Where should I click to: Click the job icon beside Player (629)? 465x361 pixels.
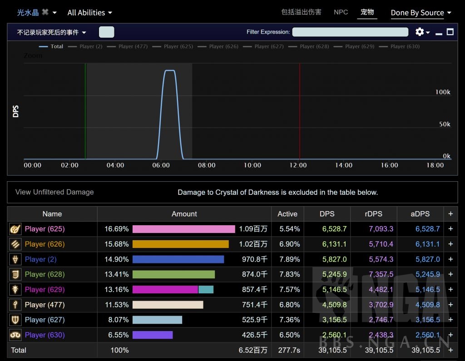click(15, 290)
